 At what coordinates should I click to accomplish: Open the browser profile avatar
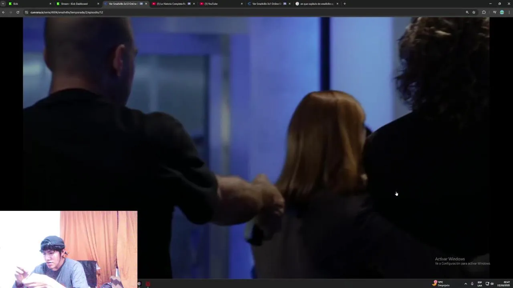(x=502, y=12)
